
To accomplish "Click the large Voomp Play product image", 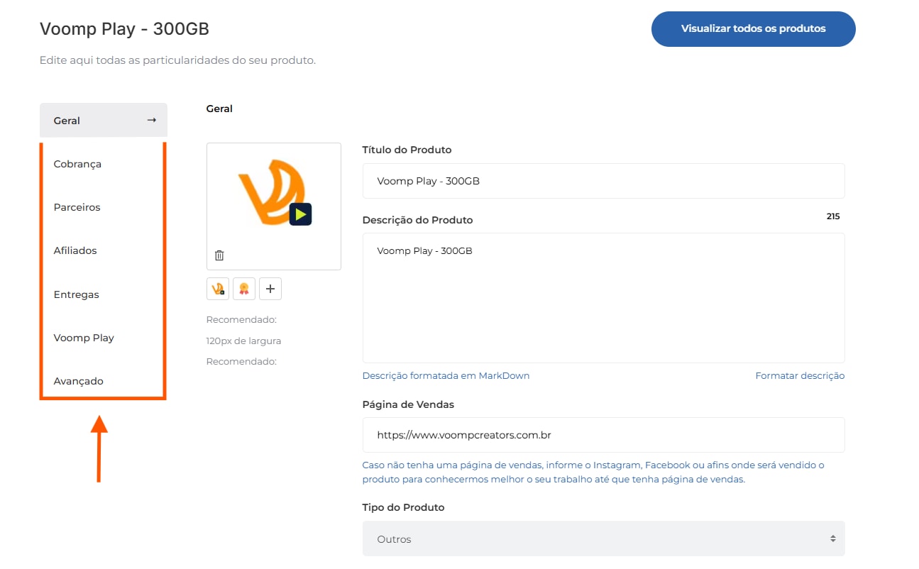I will (274, 194).
